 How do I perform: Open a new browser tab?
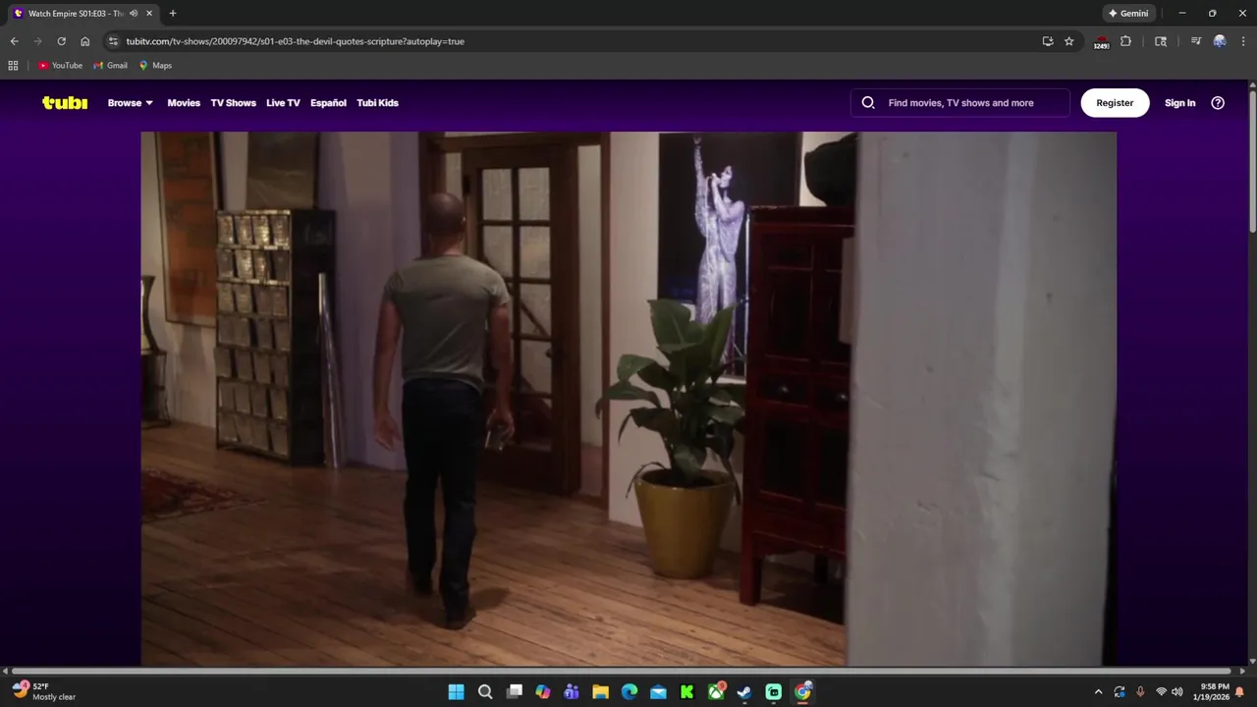pos(173,13)
